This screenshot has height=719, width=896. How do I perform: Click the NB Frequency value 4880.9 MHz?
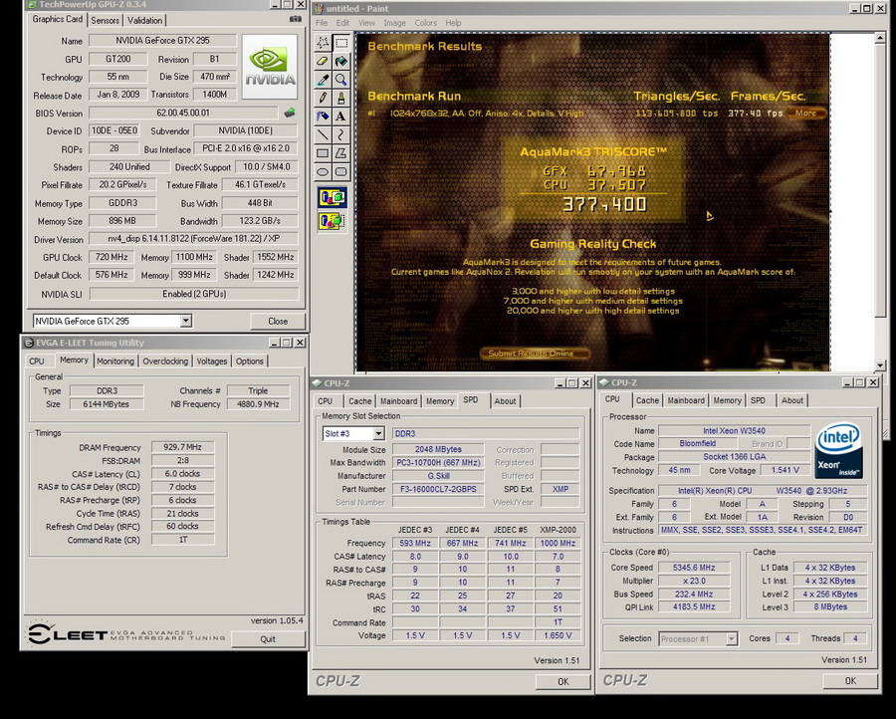258,404
